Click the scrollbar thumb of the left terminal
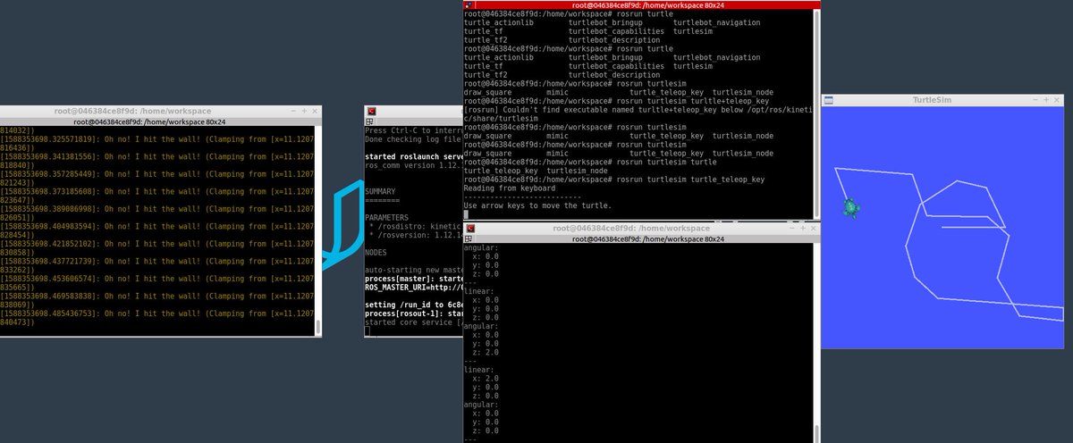This screenshot has width=1073, height=443. pos(318,327)
